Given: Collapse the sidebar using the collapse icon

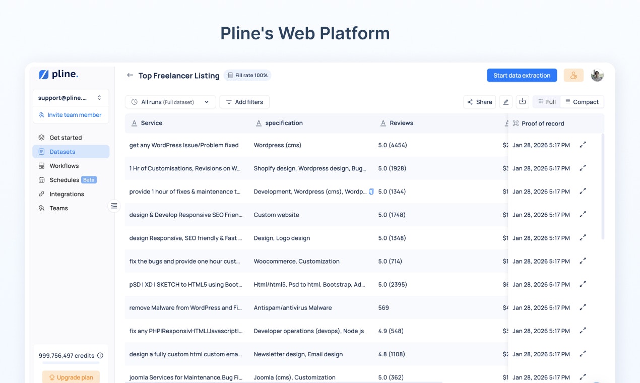Looking at the screenshot, I should click(114, 206).
